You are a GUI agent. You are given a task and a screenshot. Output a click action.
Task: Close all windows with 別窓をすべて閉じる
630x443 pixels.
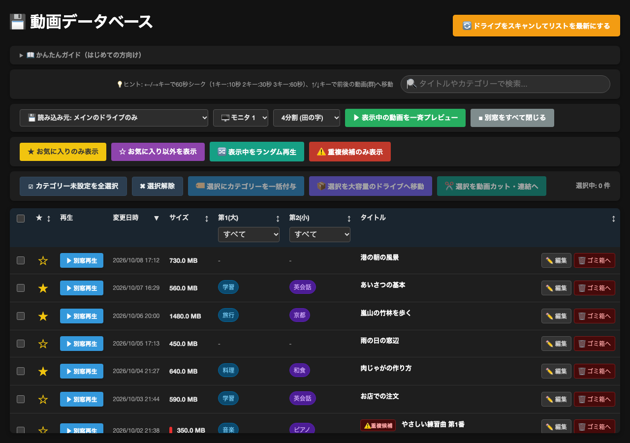(512, 118)
